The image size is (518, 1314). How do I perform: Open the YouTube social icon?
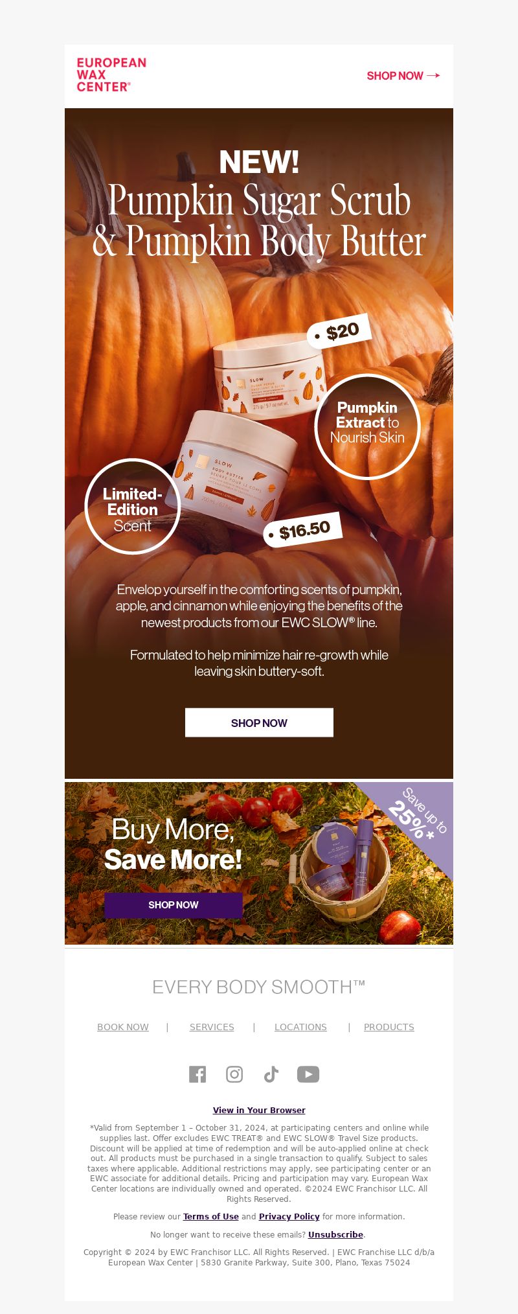(308, 1074)
